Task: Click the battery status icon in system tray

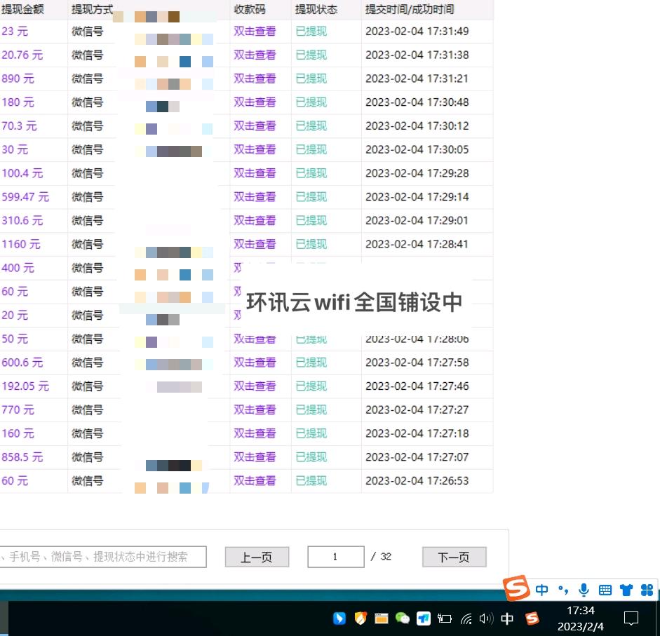Action: (444, 618)
